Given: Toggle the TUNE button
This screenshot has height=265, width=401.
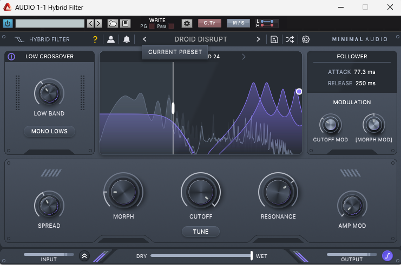Looking at the screenshot, I should [x=201, y=232].
